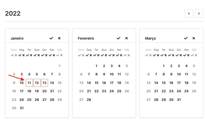
Task: Select day 16 in Fevereiro
Action: (x=104, y=83)
